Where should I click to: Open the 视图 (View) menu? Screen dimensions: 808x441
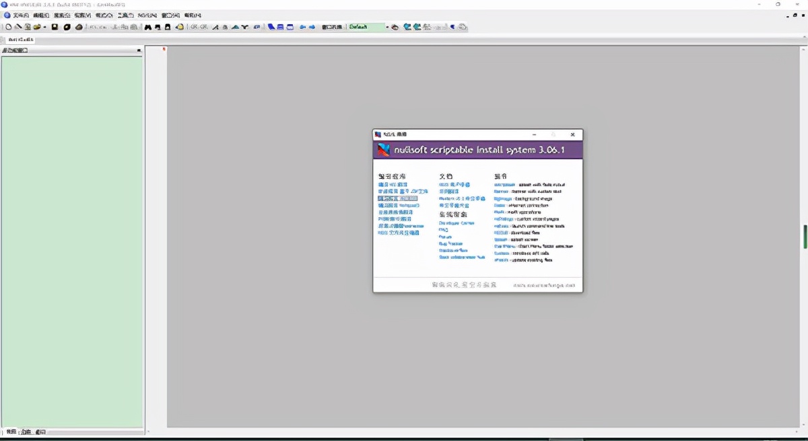click(x=82, y=15)
